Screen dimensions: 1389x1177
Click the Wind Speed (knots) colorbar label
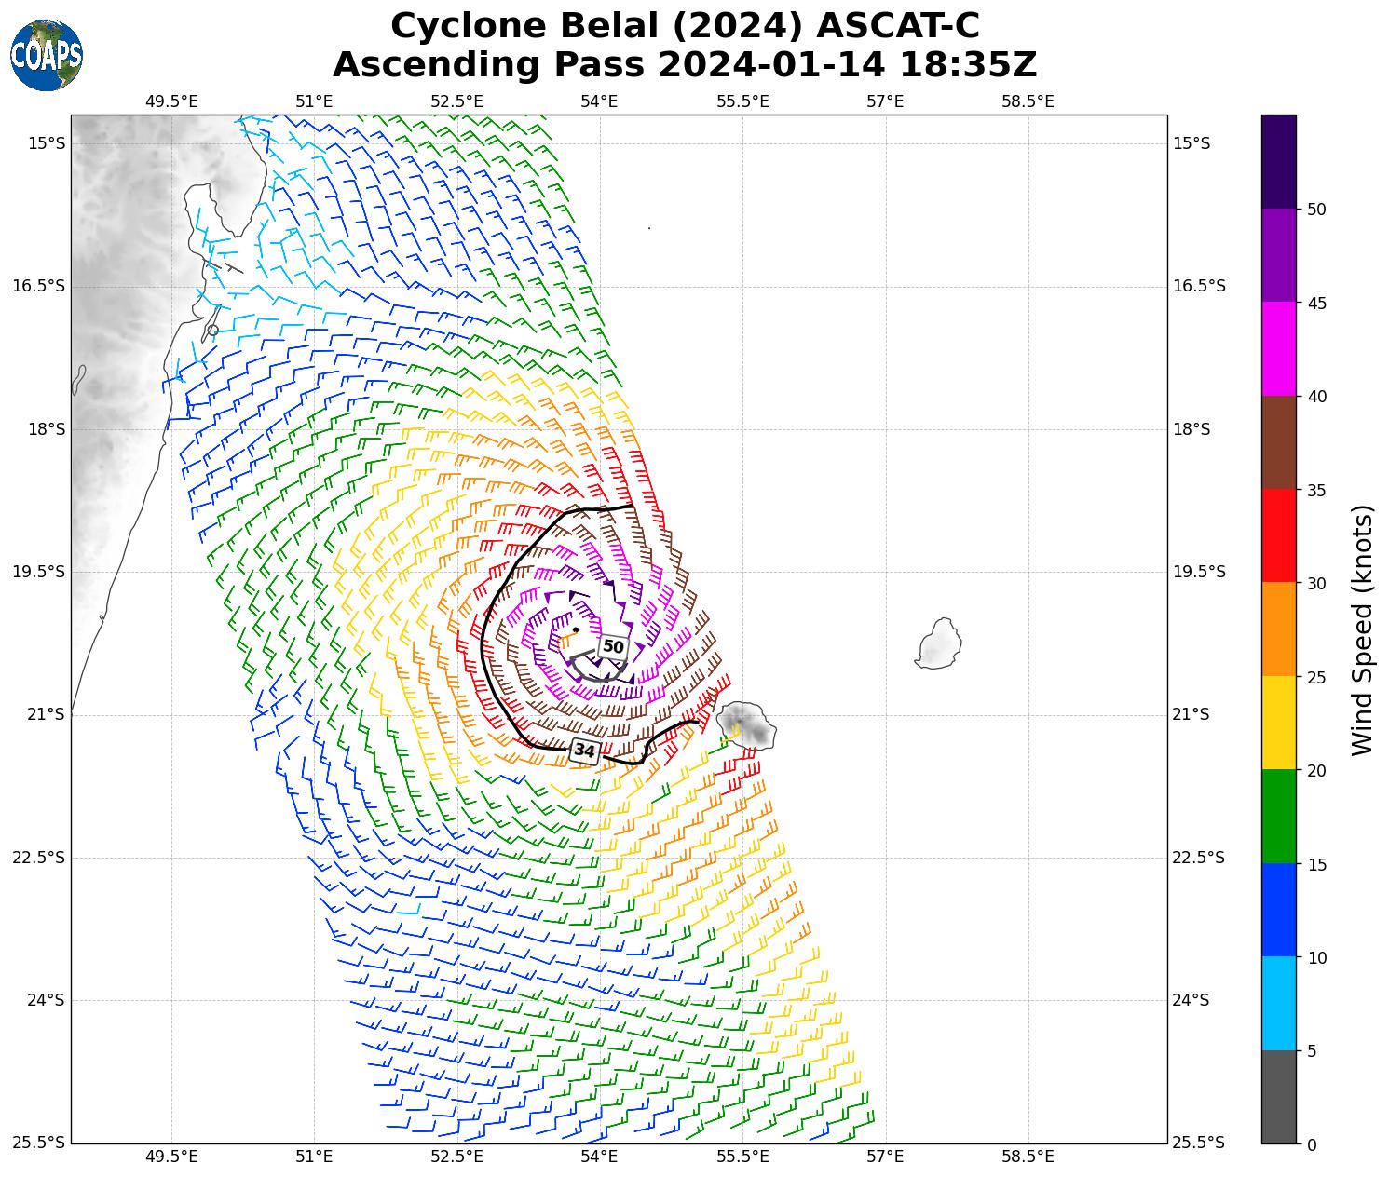point(1362,630)
